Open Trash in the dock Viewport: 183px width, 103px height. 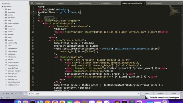tap(165, 102)
